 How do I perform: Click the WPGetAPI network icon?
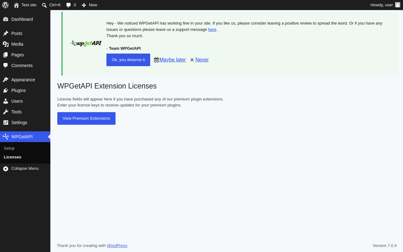(6, 137)
